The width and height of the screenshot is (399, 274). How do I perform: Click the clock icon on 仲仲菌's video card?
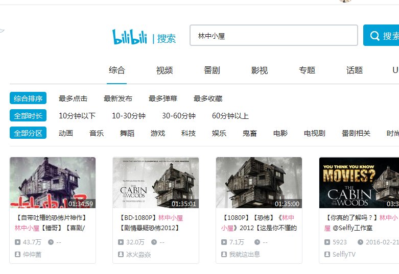click(x=51, y=242)
